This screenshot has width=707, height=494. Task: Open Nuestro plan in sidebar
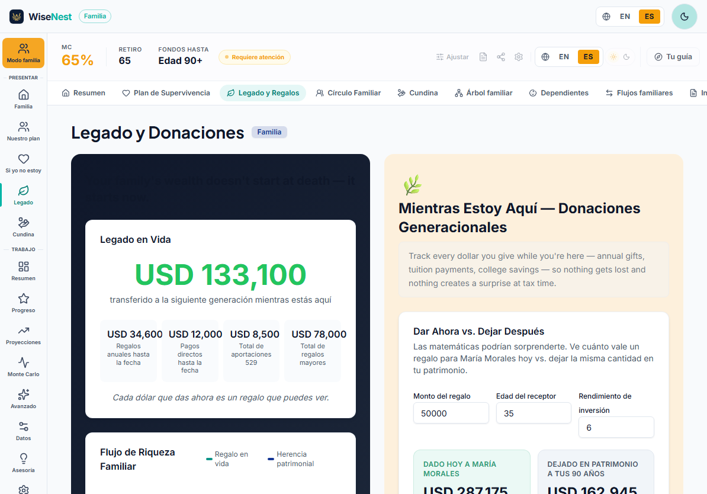[x=24, y=131]
